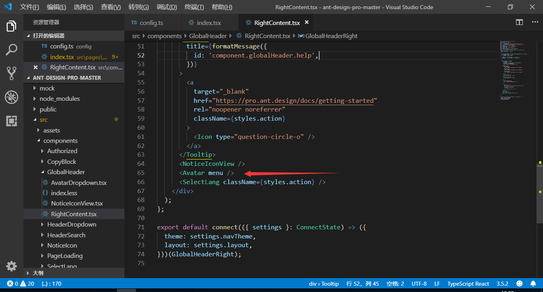The height and width of the screenshot is (292, 543).
Task: Collapse the GlobalHeader folder
Action: [x=66, y=172]
